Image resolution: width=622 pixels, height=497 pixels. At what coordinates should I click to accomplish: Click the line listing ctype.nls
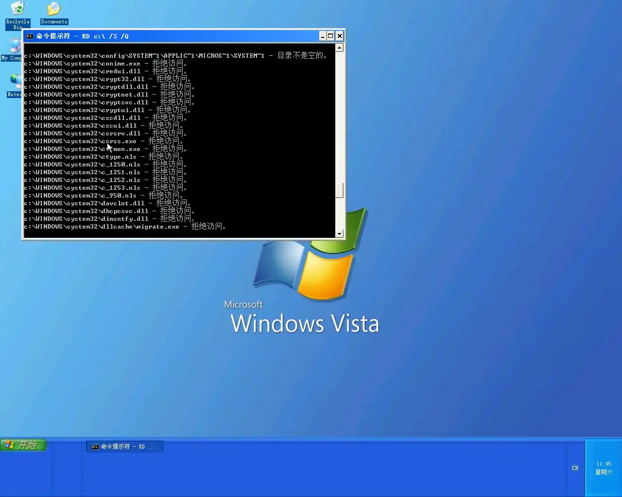[104, 157]
